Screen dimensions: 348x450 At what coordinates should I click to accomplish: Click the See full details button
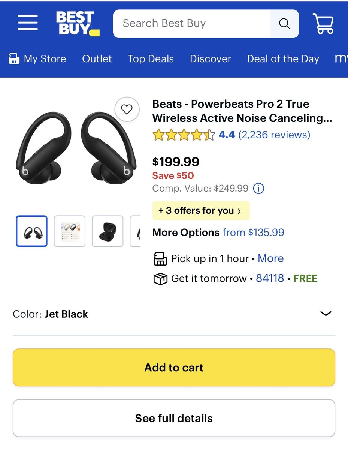(x=174, y=418)
